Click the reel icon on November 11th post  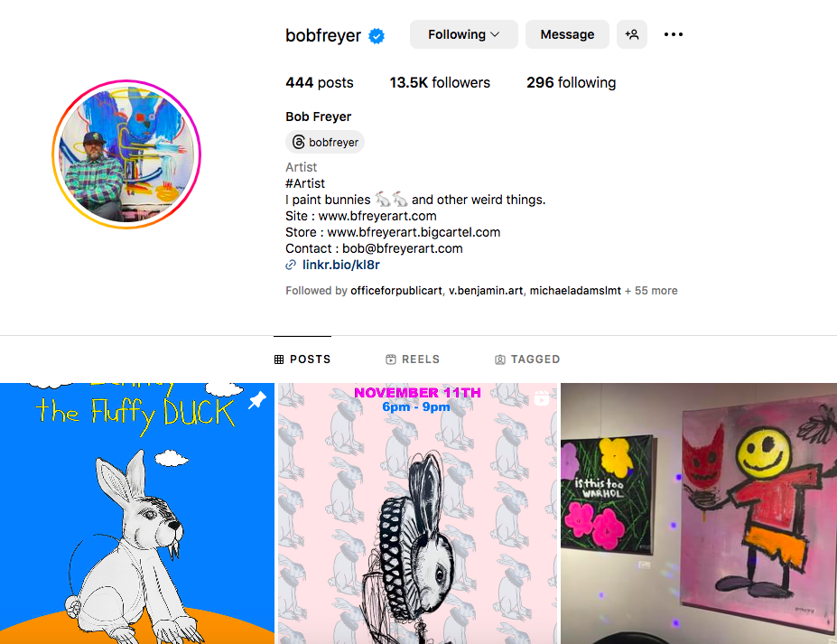coord(541,397)
